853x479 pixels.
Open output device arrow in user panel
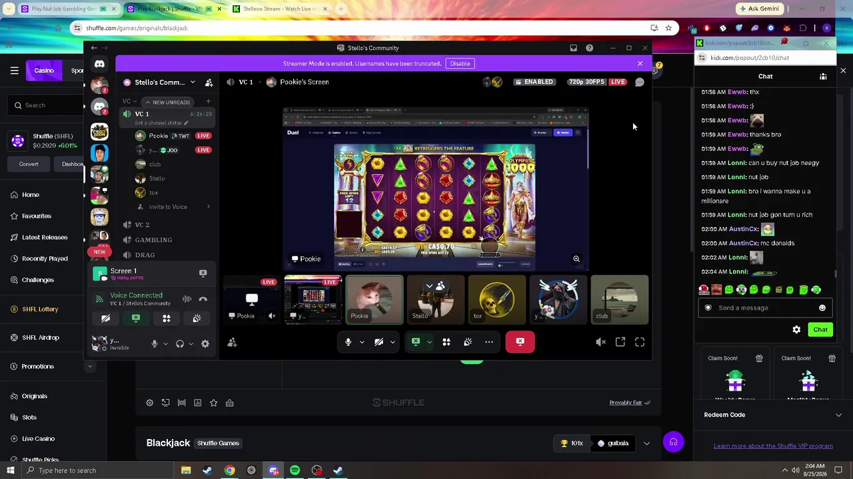(x=191, y=344)
